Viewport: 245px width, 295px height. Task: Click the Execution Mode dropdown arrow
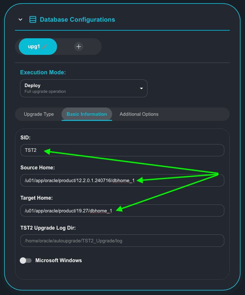[141, 88]
